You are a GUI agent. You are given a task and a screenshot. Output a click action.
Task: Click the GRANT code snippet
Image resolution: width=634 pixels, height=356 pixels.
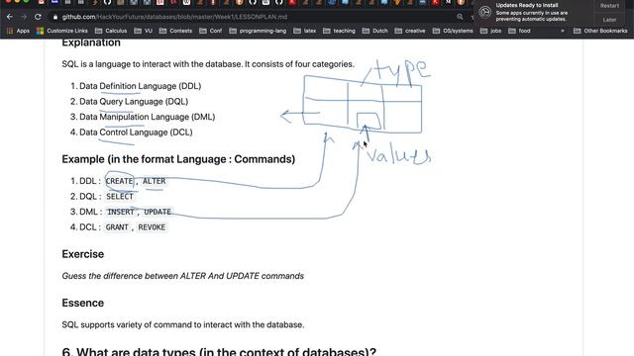tap(117, 227)
